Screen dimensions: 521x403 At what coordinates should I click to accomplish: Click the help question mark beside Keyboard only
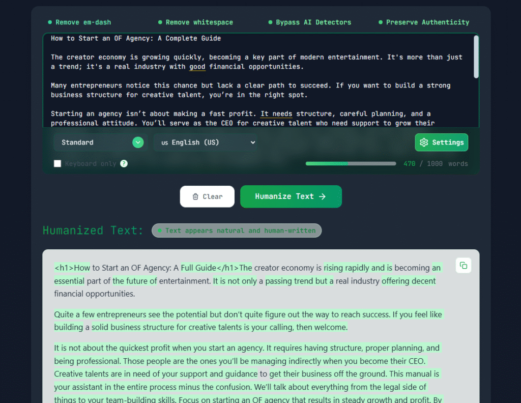point(124,164)
